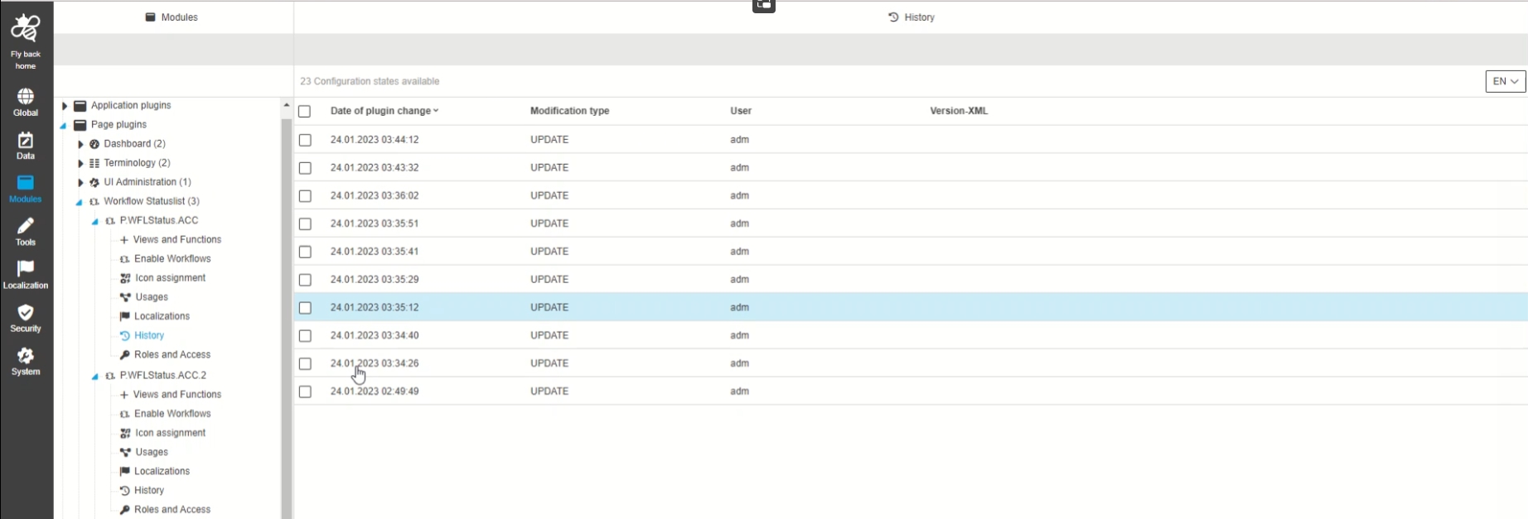Click Localizations flag icon under P.WFLStatus.ACC.2
The image size is (1528, 519).
(125, 471)
